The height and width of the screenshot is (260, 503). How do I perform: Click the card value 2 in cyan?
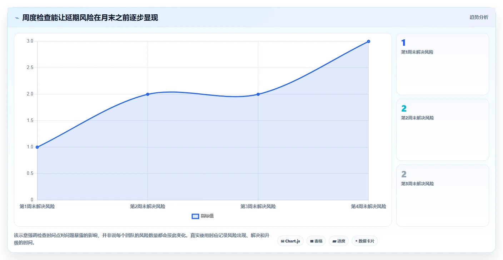point(404,108)
